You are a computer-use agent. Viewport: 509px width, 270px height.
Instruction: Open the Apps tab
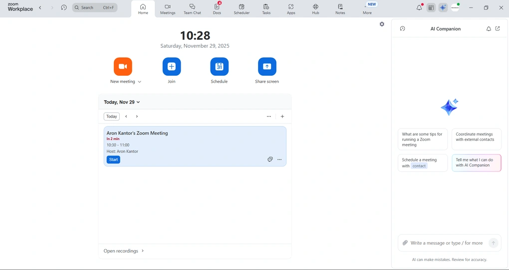point(291,9)
